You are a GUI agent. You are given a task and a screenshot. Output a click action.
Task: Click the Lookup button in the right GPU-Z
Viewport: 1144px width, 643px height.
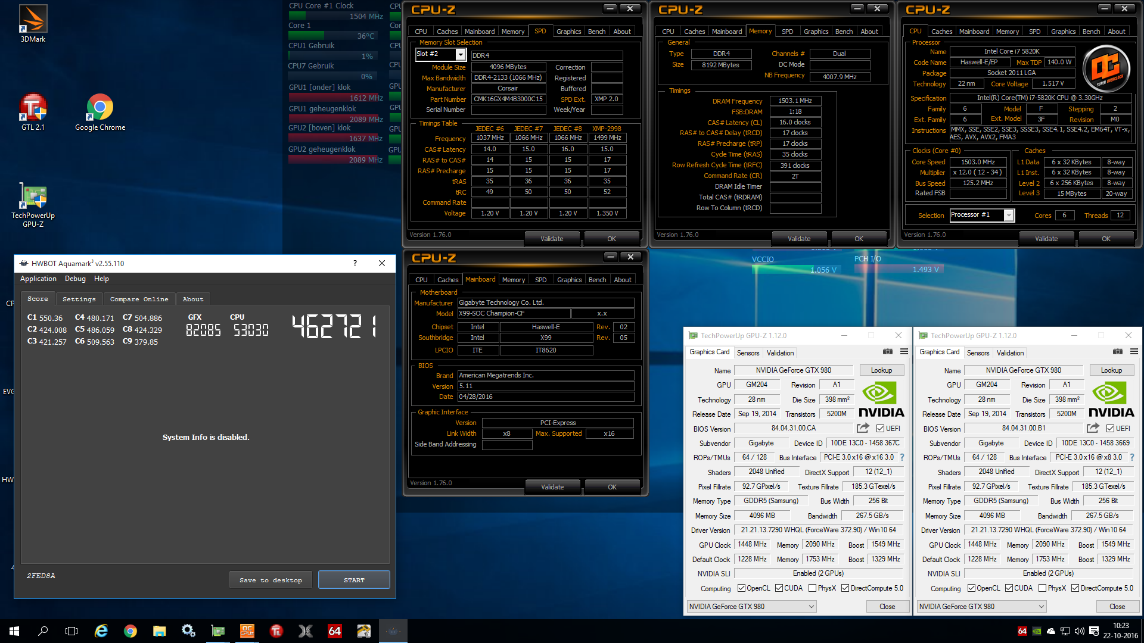[x=1111, y=370]
